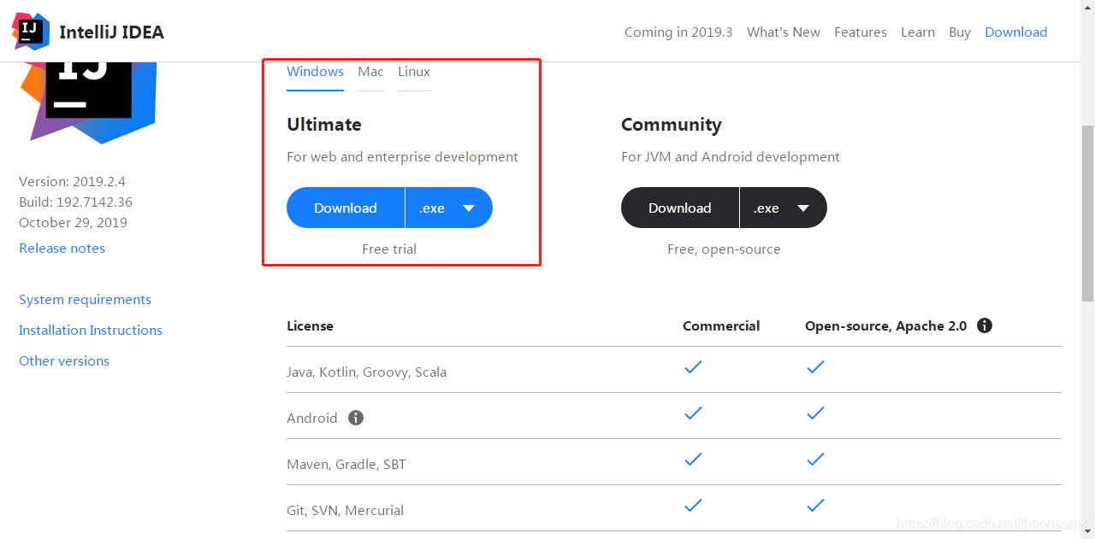Click info icon next to Open-source, Apache 2.0
1095x539 pixels.
tap(985, 325)
